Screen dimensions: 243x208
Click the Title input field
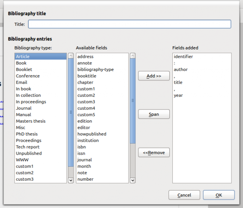click(x=130, y=24)
